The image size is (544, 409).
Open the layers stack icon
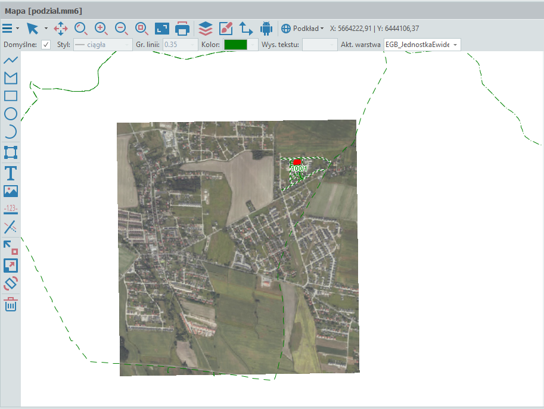[x=206, y=28]
